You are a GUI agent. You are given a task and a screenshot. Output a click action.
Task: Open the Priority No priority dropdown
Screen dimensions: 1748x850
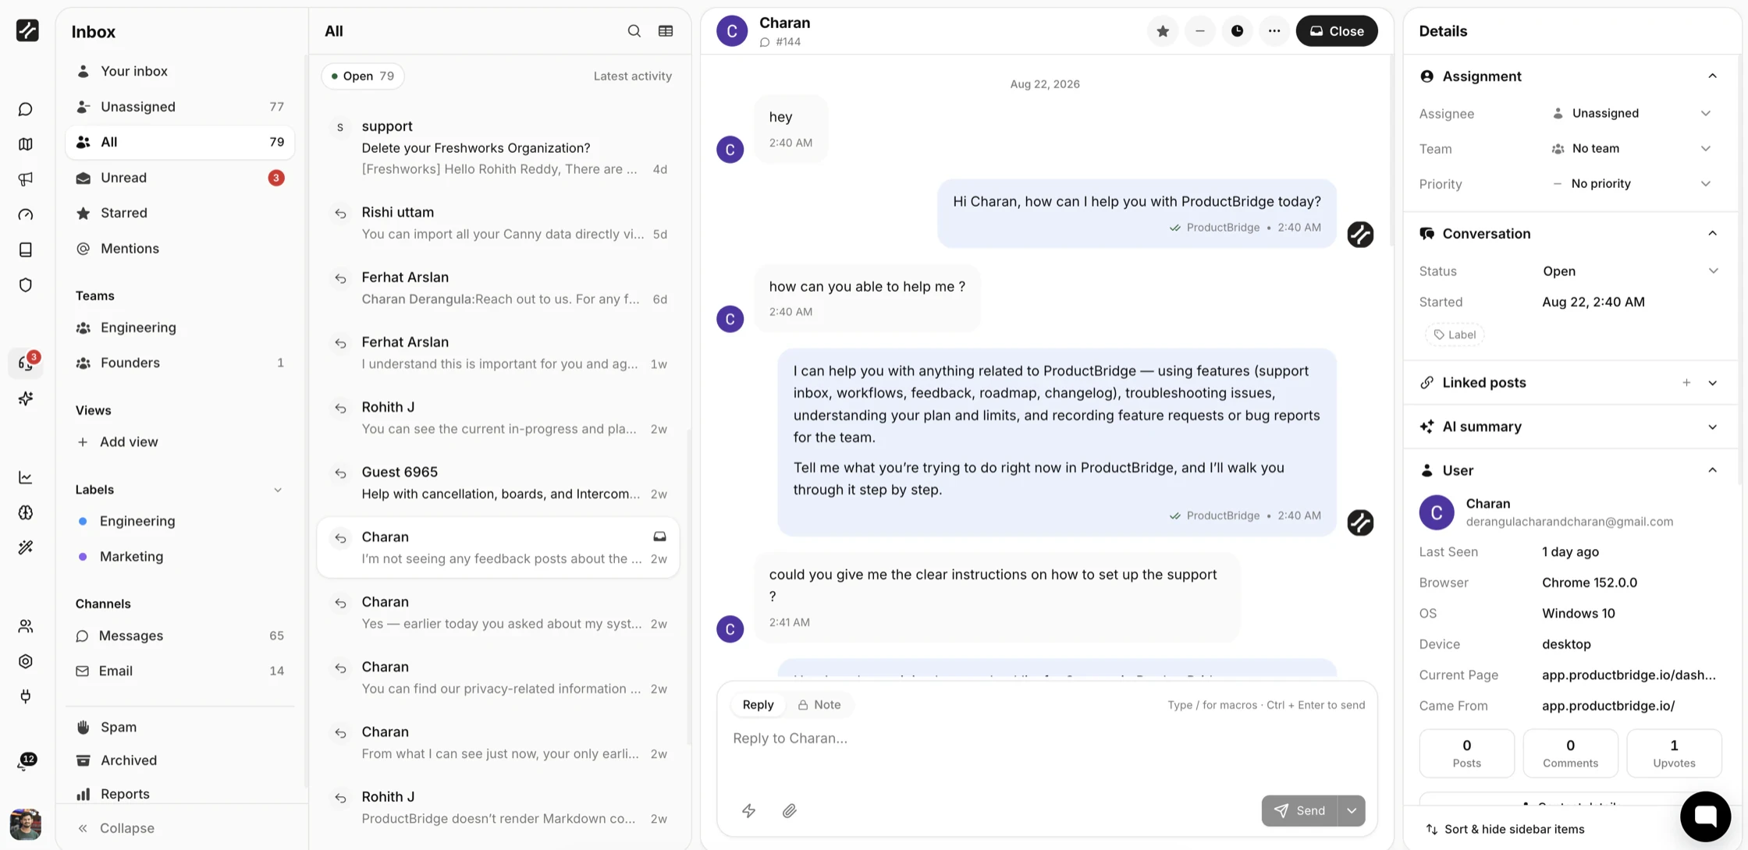click(x=1631, y=184)
